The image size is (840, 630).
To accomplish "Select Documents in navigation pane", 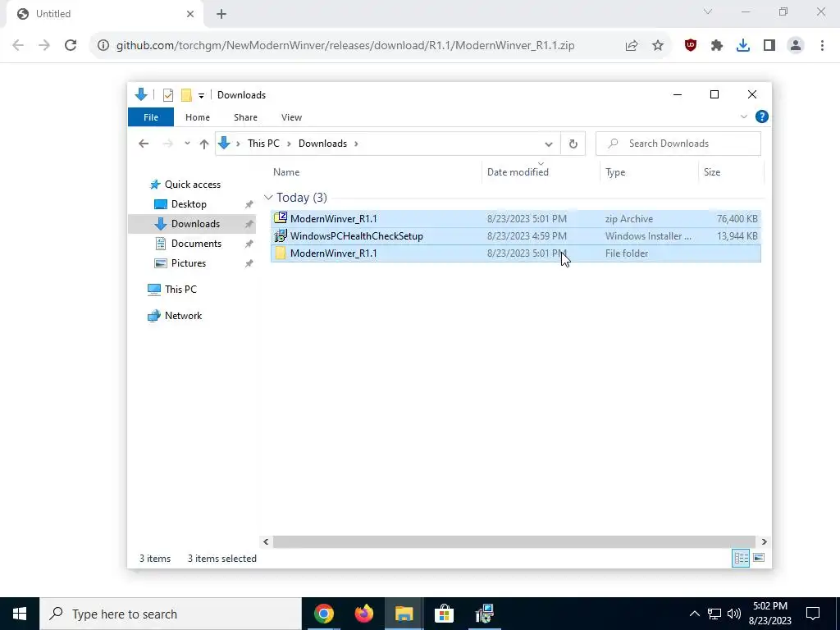I will pyautogui.click(x=196, y=243).
